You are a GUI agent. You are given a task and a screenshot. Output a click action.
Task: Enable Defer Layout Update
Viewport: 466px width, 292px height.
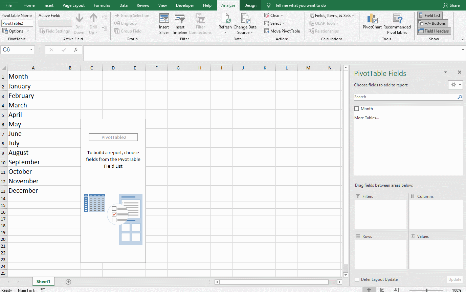click(356, 279)
